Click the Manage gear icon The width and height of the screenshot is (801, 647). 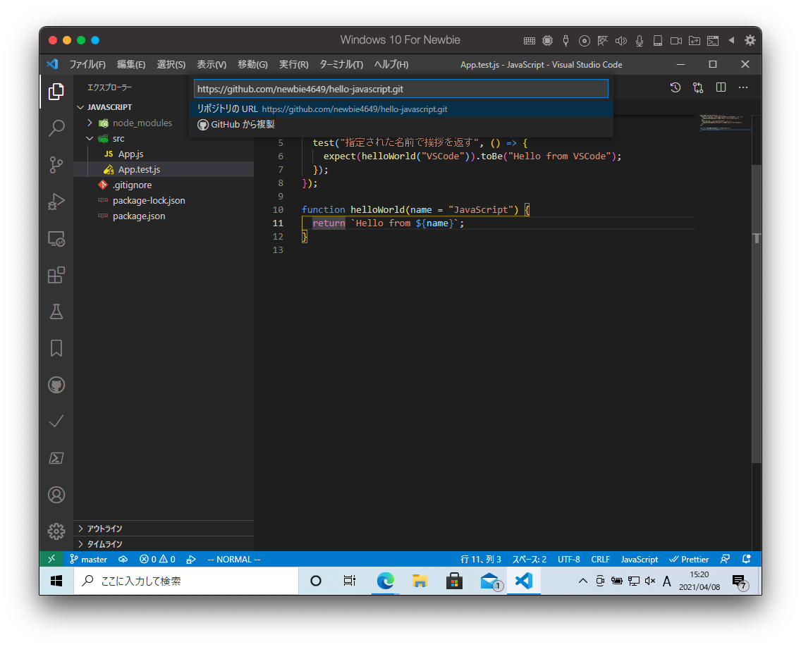[56, 531]
